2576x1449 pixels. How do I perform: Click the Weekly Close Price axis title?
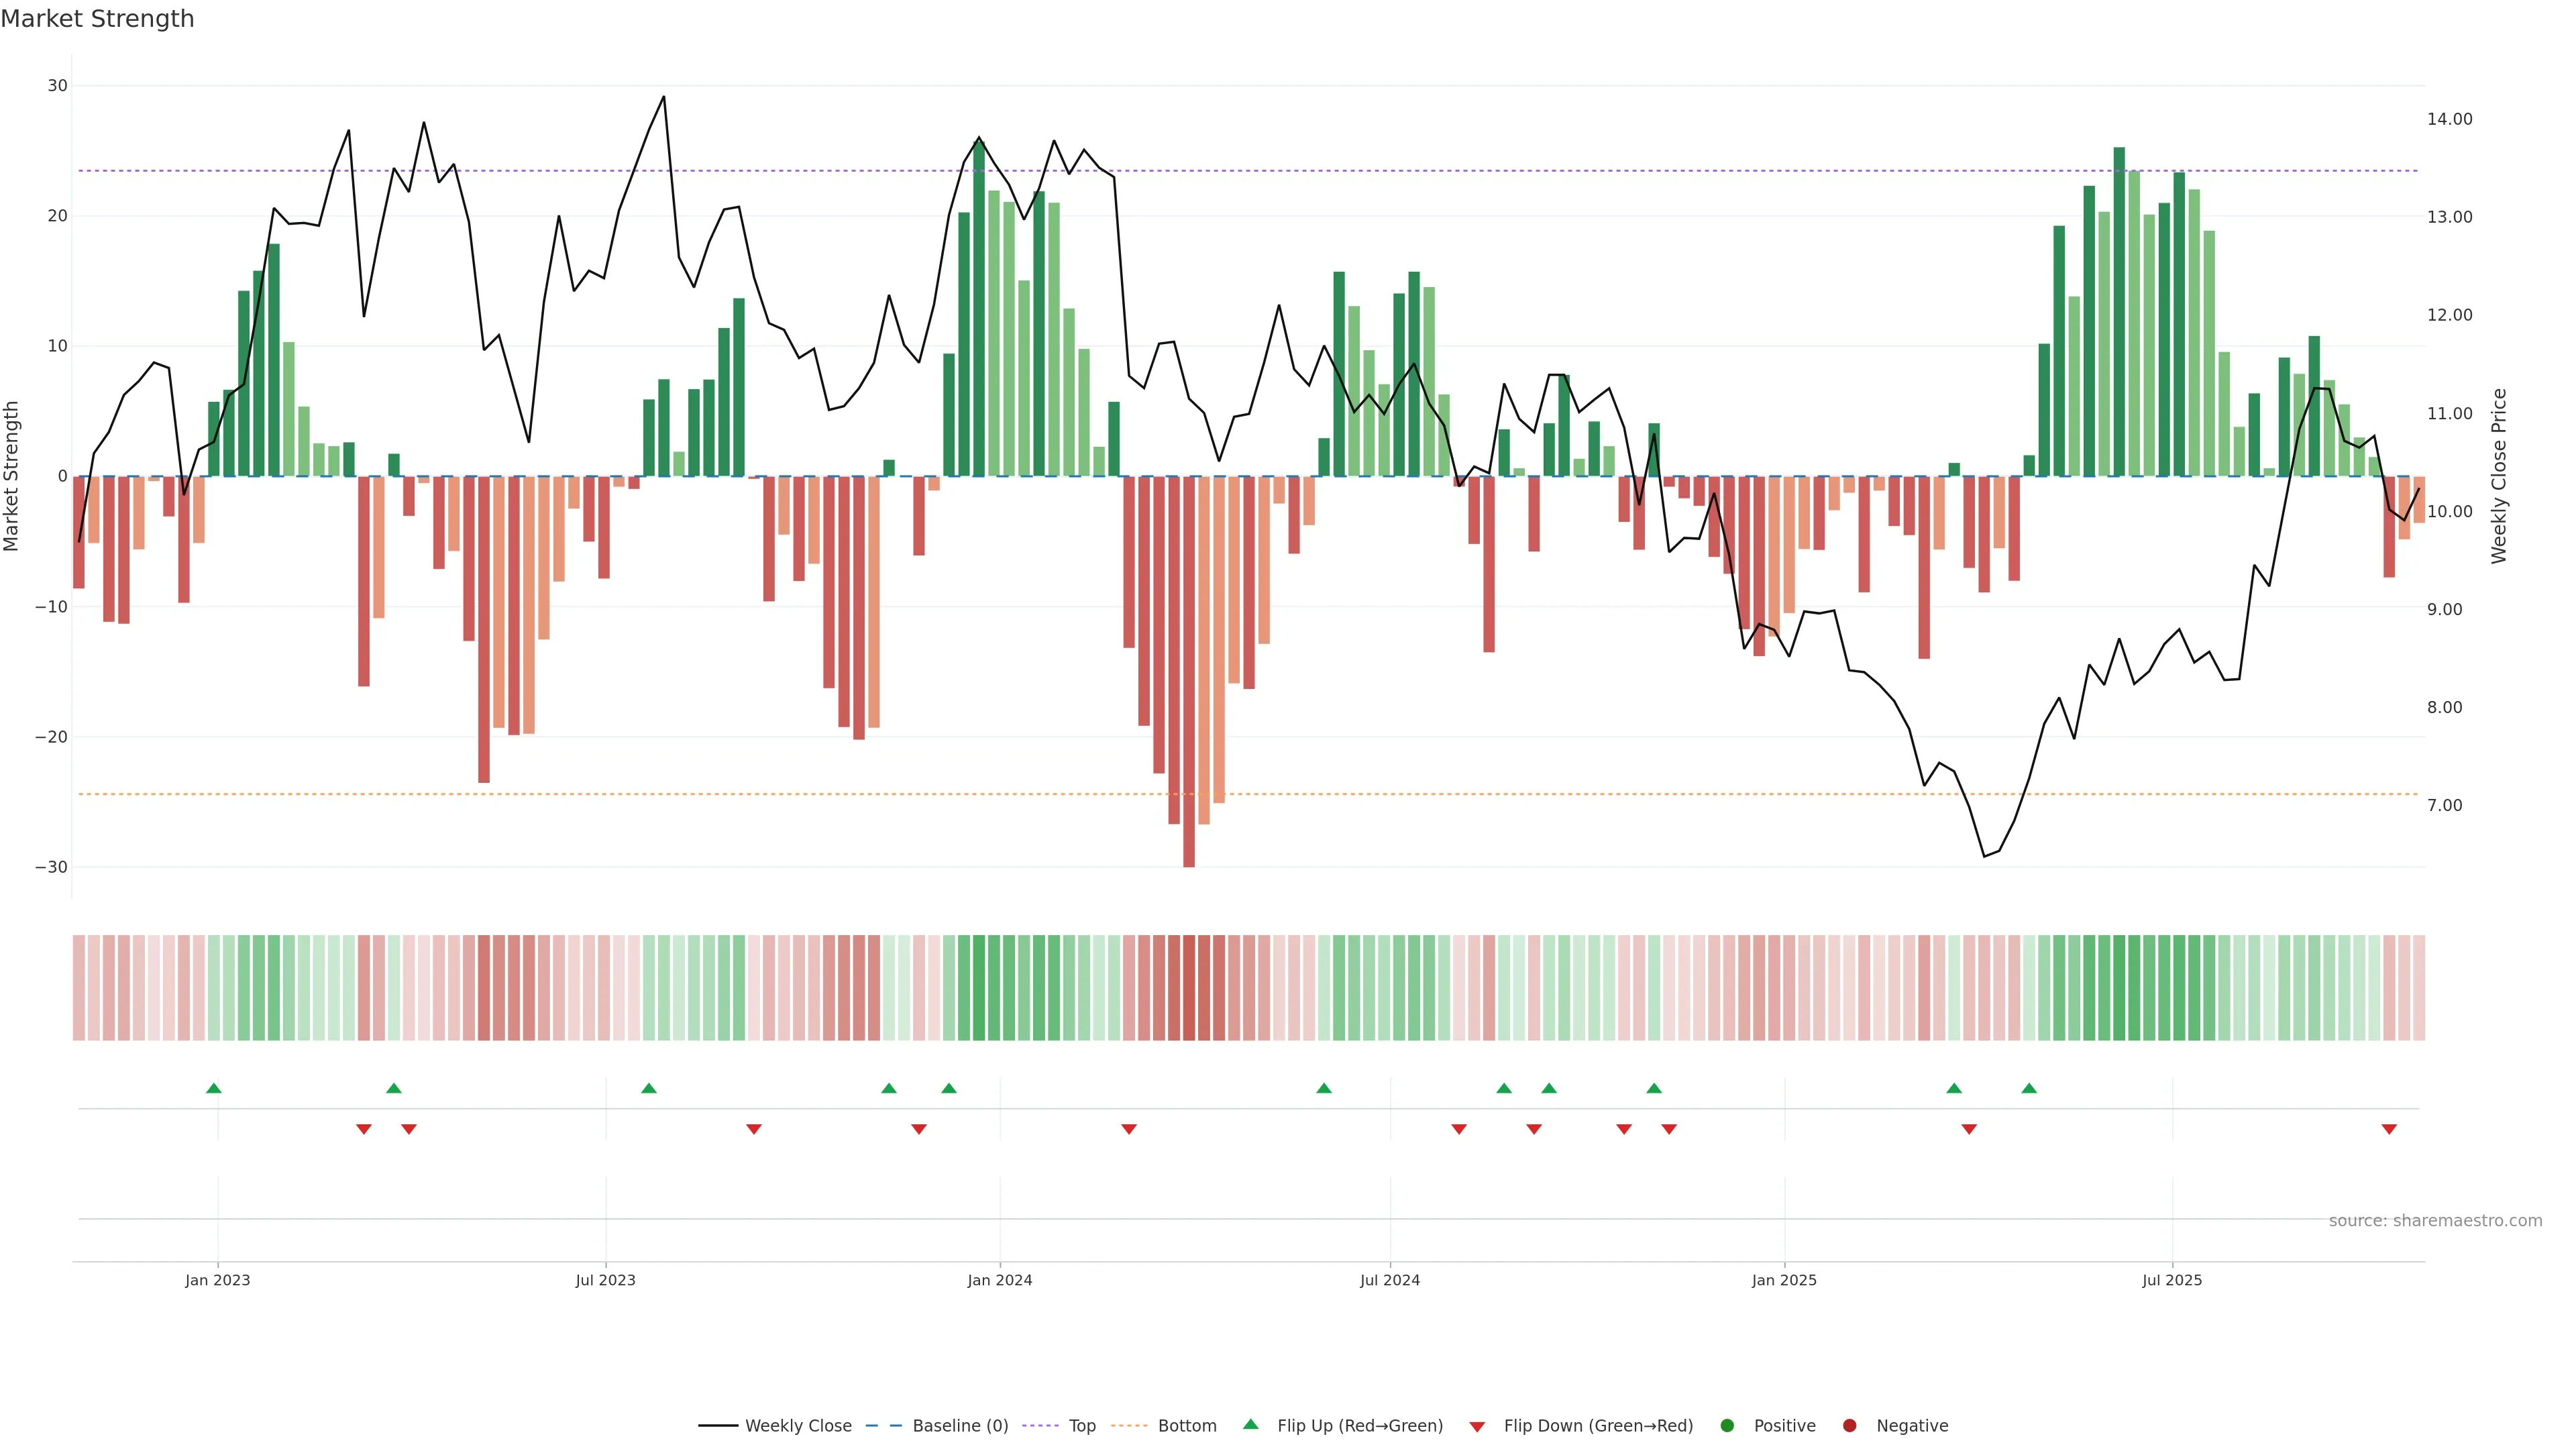[x=2499, y=476]
